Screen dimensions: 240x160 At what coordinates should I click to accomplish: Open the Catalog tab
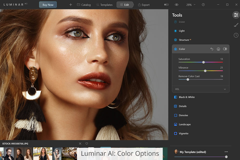(84, 5)
